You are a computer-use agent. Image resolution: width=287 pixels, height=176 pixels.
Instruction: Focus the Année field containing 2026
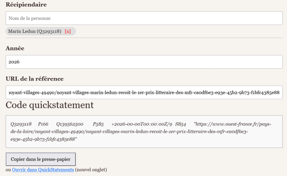click(144, 62)
